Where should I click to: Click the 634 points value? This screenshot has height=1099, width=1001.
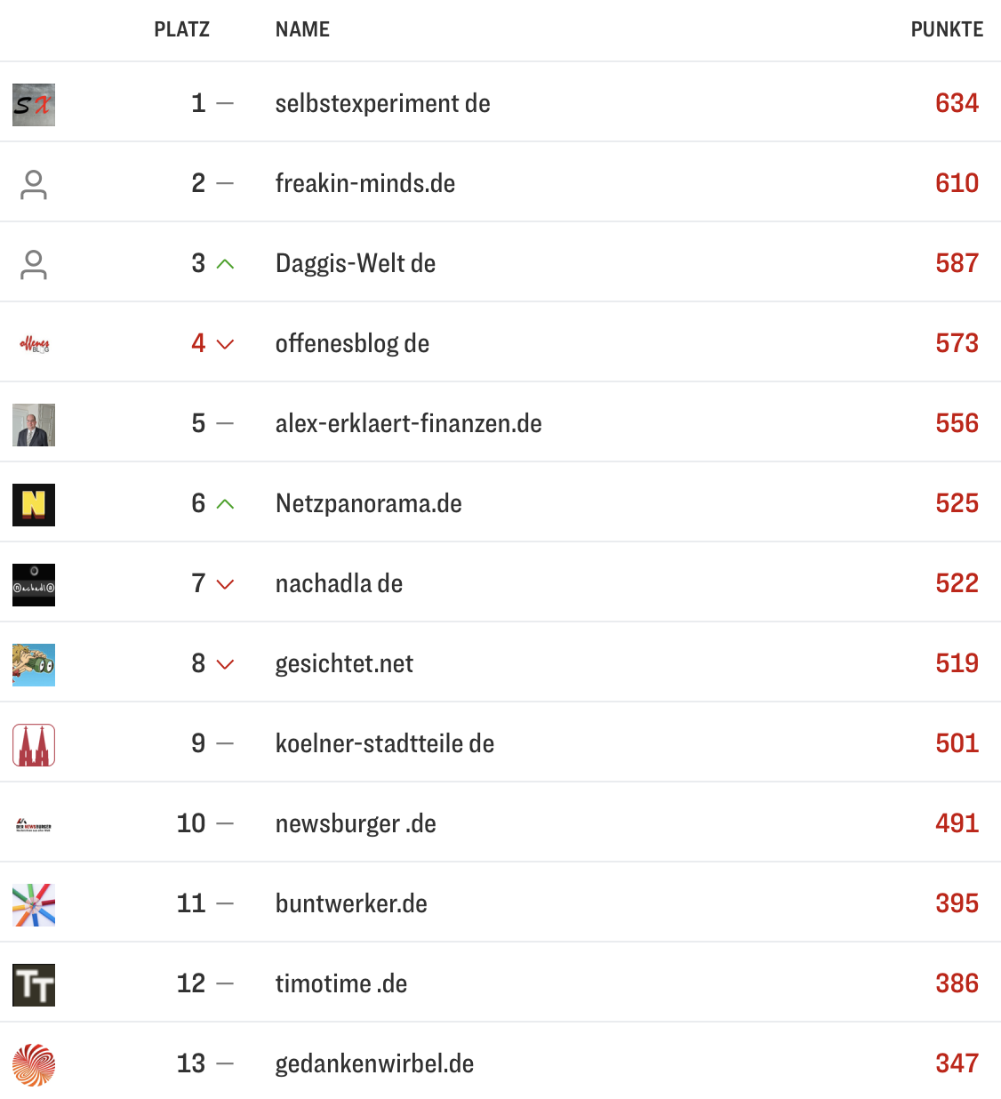point(957,104)
